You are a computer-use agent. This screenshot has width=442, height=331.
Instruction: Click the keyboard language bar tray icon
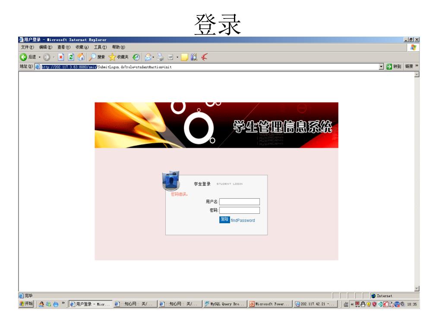click(x=346, y=304)
